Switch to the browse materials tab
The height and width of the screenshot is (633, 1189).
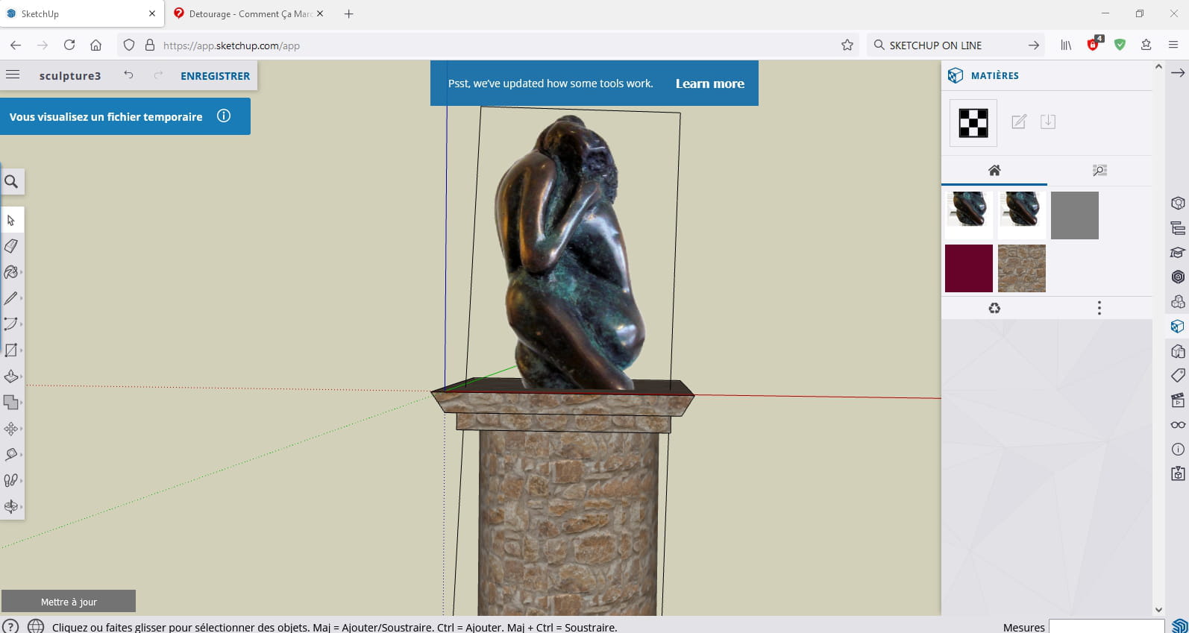pyautogui.click(x=1099, y=171)
